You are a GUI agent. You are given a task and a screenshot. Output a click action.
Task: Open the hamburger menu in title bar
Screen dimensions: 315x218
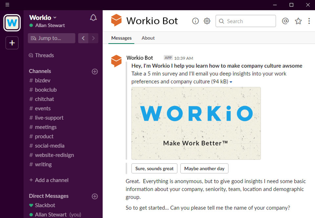(7, 5)
